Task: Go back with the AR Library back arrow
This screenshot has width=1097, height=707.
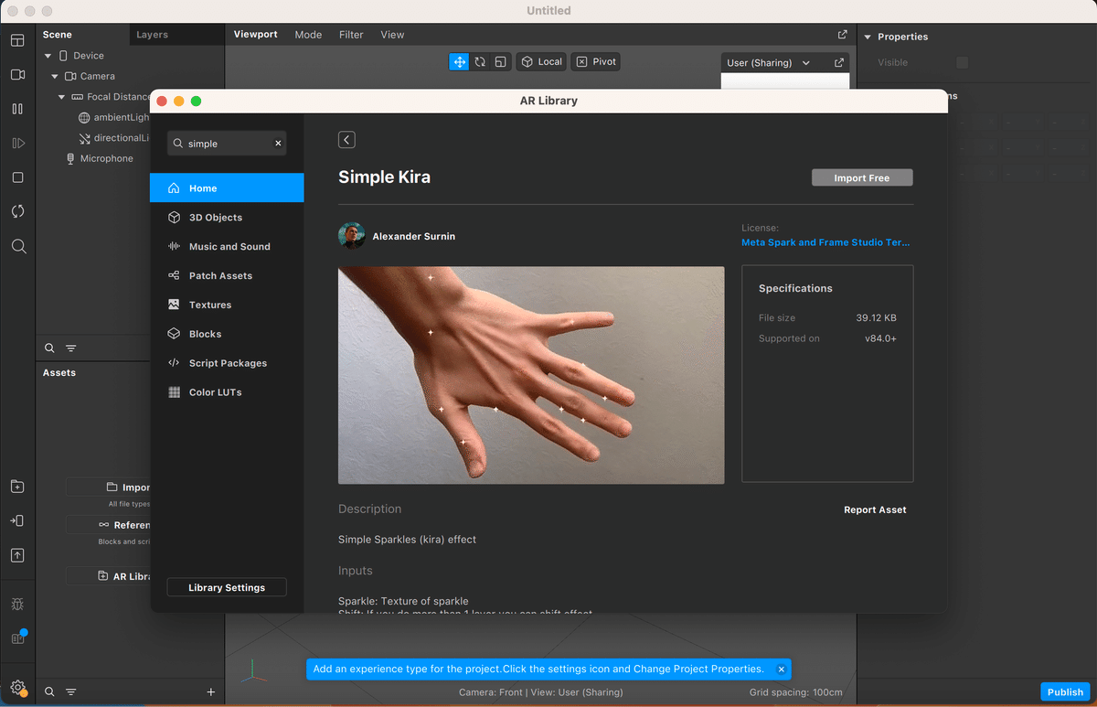Action: [346, 140]
